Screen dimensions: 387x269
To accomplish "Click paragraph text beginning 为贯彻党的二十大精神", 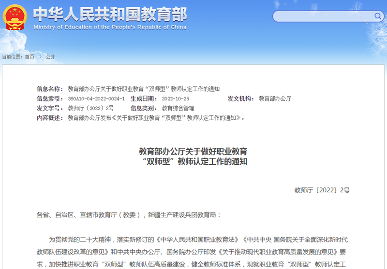I will pyautogui.click(x=192, y=252).
